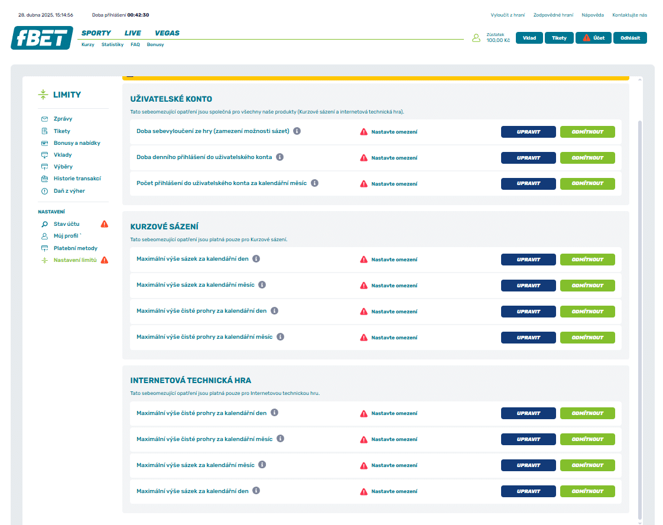Click UPRAVIT for Počet přihlášení za měsíc
Screen dimensions: 663x525
tap(528, 184)
